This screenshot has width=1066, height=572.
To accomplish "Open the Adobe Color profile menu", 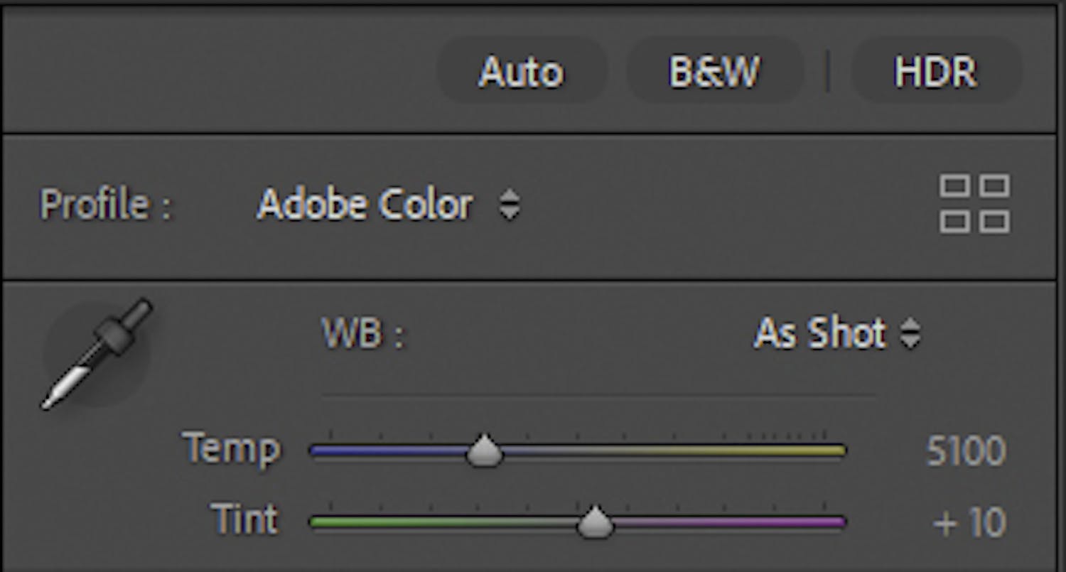I will coord(365,205).
